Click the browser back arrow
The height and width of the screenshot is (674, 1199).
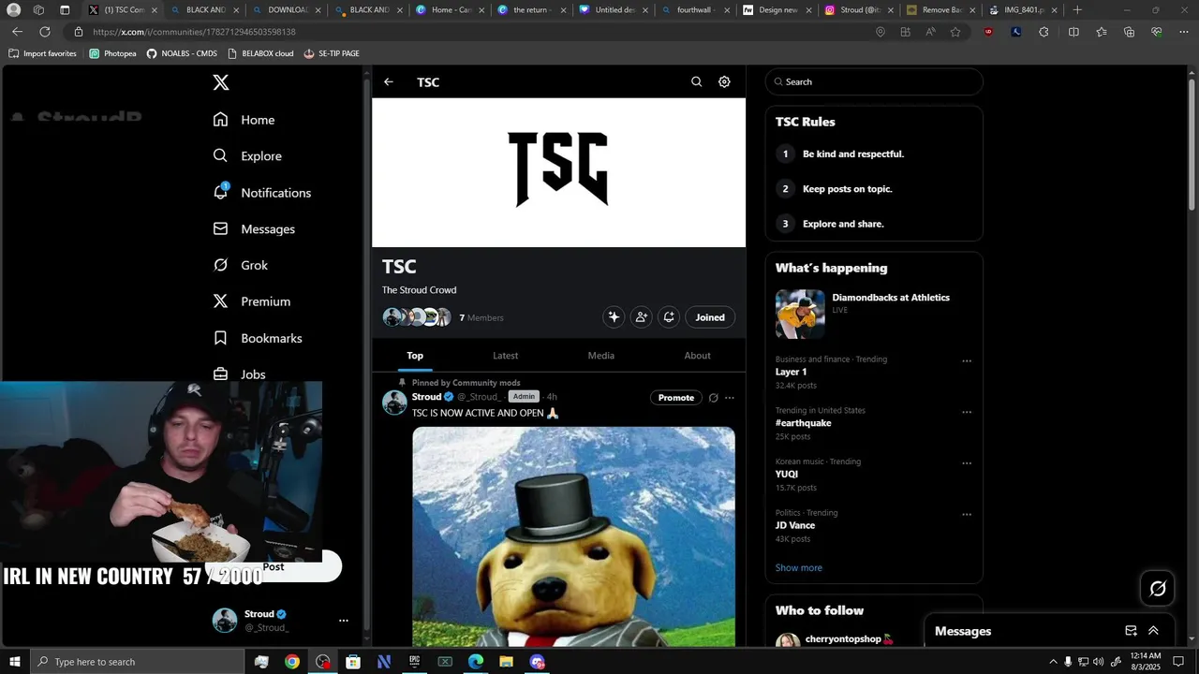(17, 32)
